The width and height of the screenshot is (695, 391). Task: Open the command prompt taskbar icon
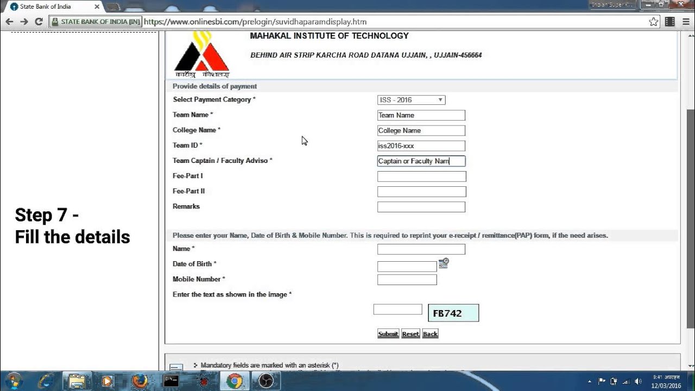pos(171,381)
